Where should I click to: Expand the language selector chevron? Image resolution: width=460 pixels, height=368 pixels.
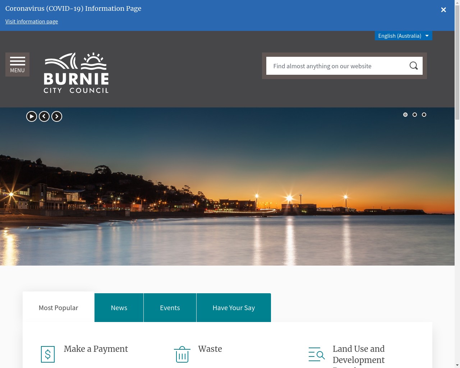pos(427,36)
